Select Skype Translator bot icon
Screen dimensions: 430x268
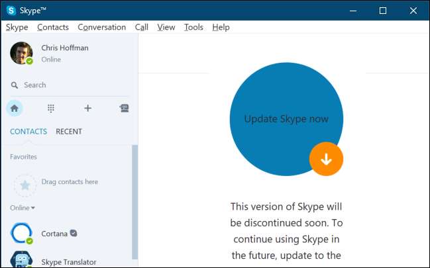click(21, 260)
